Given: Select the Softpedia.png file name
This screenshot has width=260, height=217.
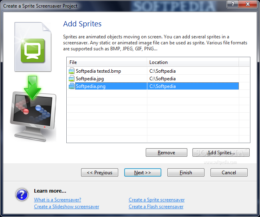Looking at the screenshot, I should pos(91,86).
